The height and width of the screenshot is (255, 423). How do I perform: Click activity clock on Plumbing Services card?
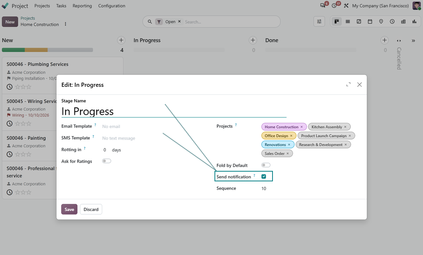pyautogui.click(x=9, y=87)
